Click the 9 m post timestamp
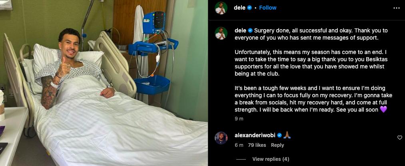The image size is (405, 166). point(239,119)
